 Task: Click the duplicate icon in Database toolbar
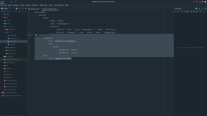(178, 12)
